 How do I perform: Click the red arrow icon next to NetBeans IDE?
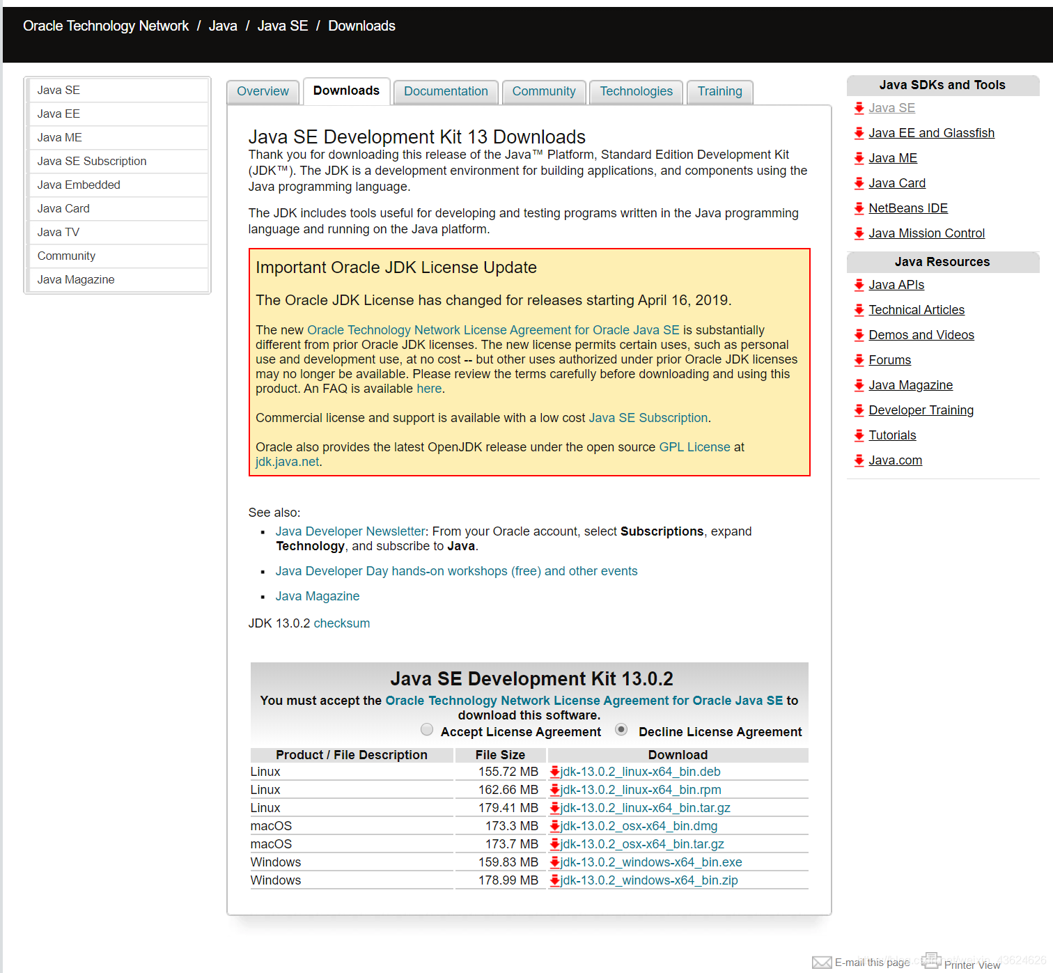[859, 208]
